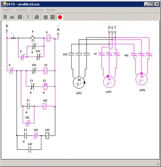Open the Pencere menu

pos(37,10)
